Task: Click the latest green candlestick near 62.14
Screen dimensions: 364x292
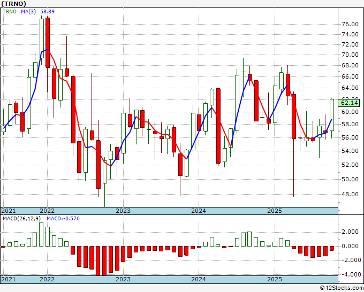Action: click(332, 115)
